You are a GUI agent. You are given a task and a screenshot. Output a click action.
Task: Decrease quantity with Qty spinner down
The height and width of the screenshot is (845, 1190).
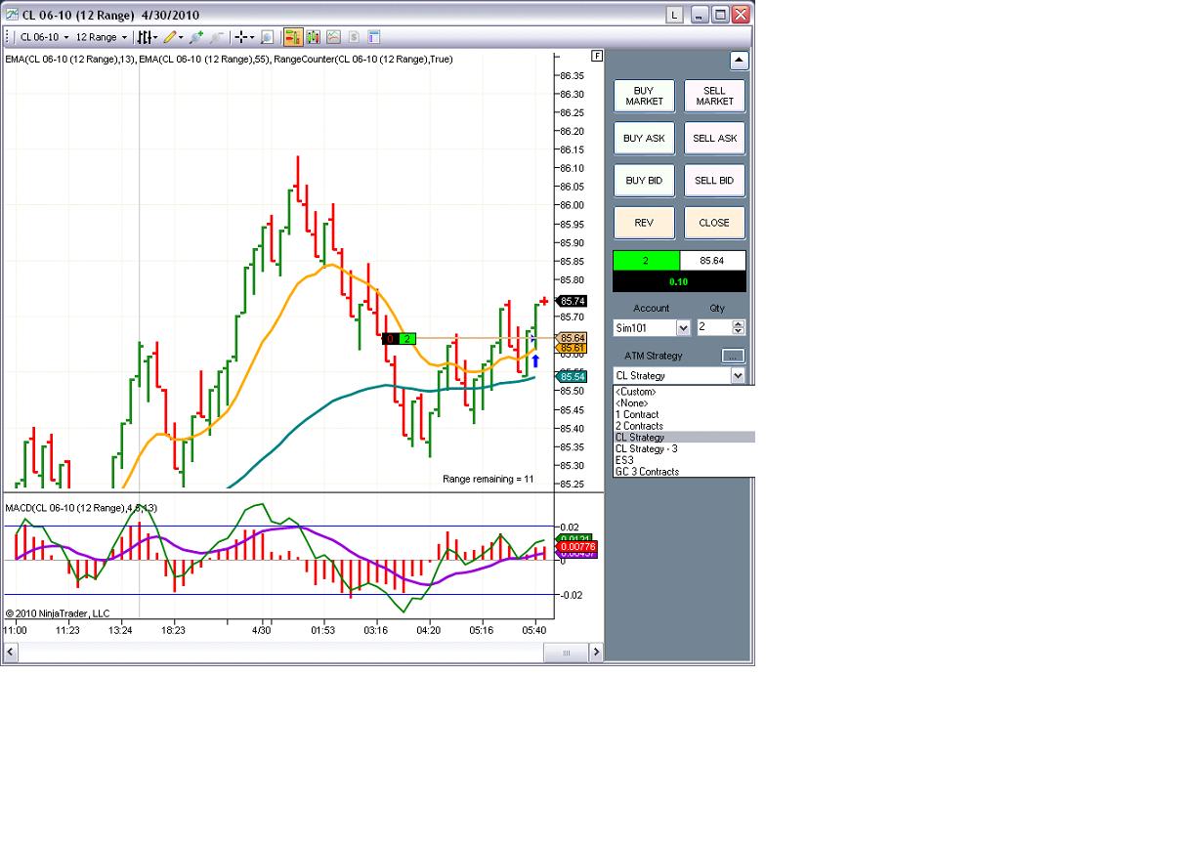tap(738, 331)
